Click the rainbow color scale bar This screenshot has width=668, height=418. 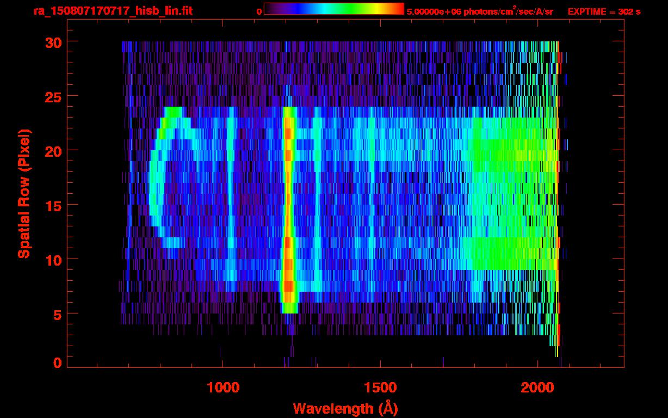(x=334, y=9)
